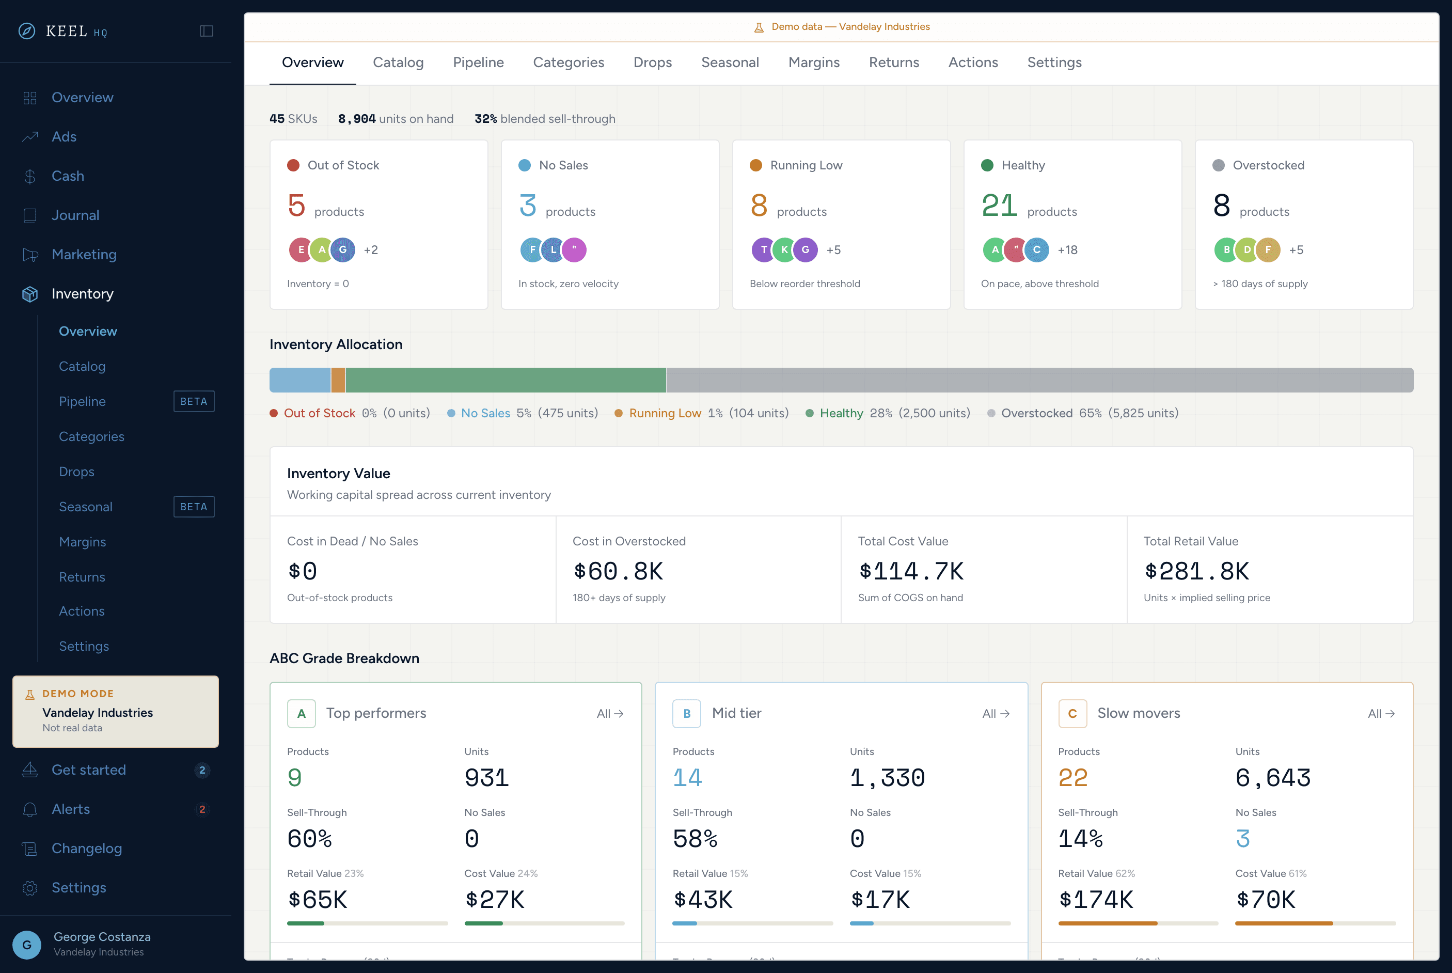Viewport: 1452px width, 973px height.
Task: Click the George Costanza G avatar
Action: (27, 945)
